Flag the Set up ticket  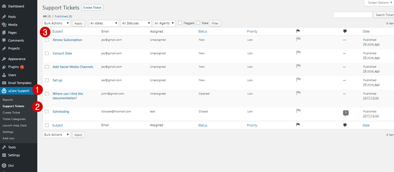[x=298, y=80]
